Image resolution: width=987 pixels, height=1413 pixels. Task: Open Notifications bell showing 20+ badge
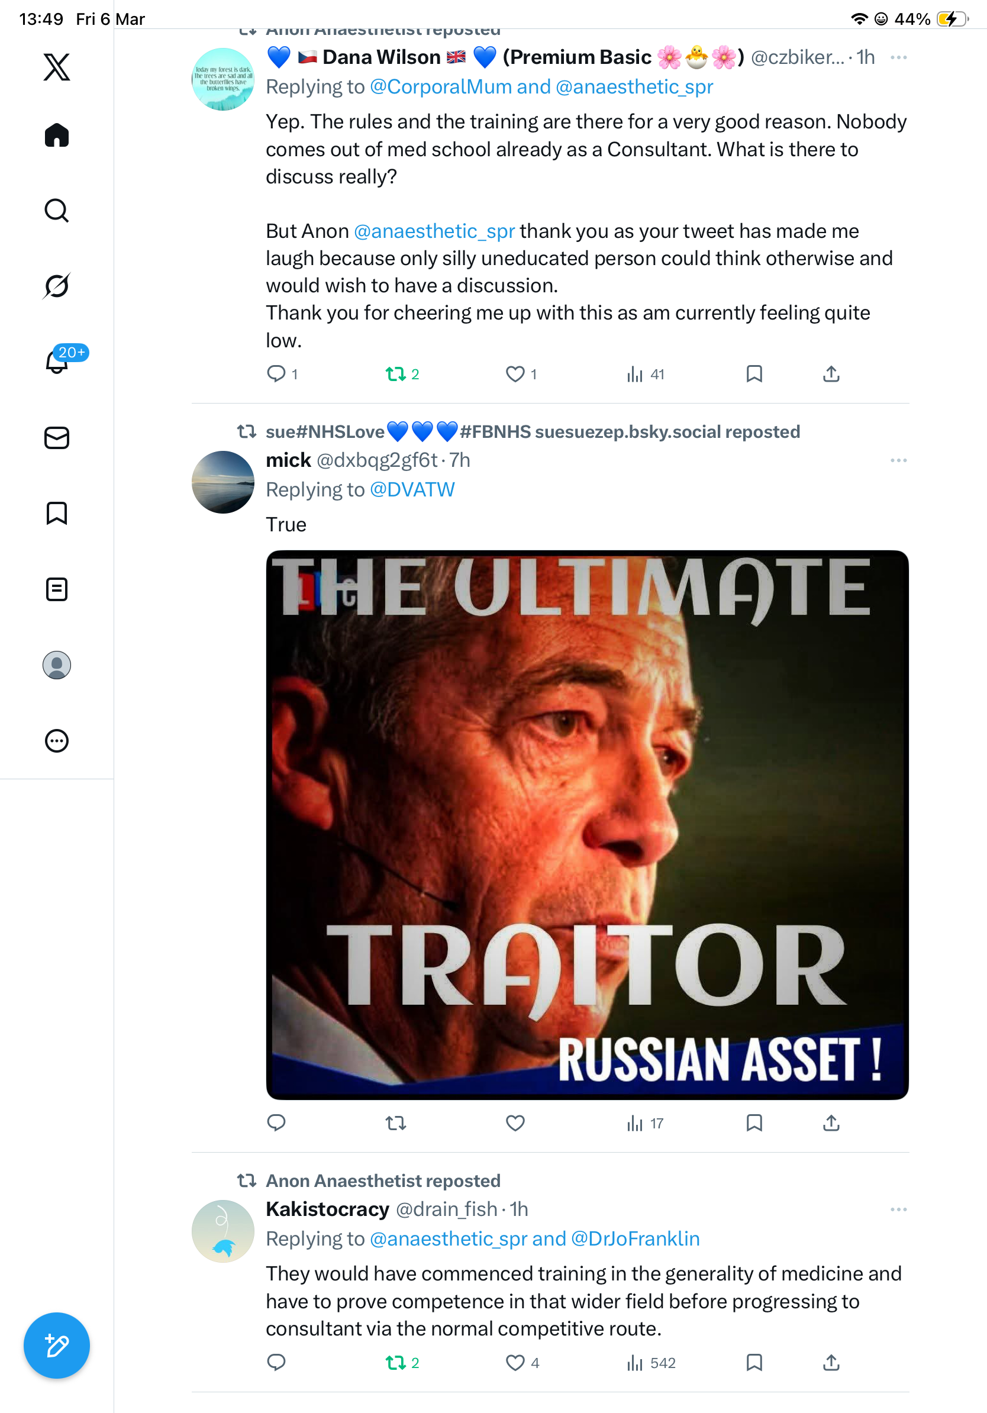[x=57, y=360]
